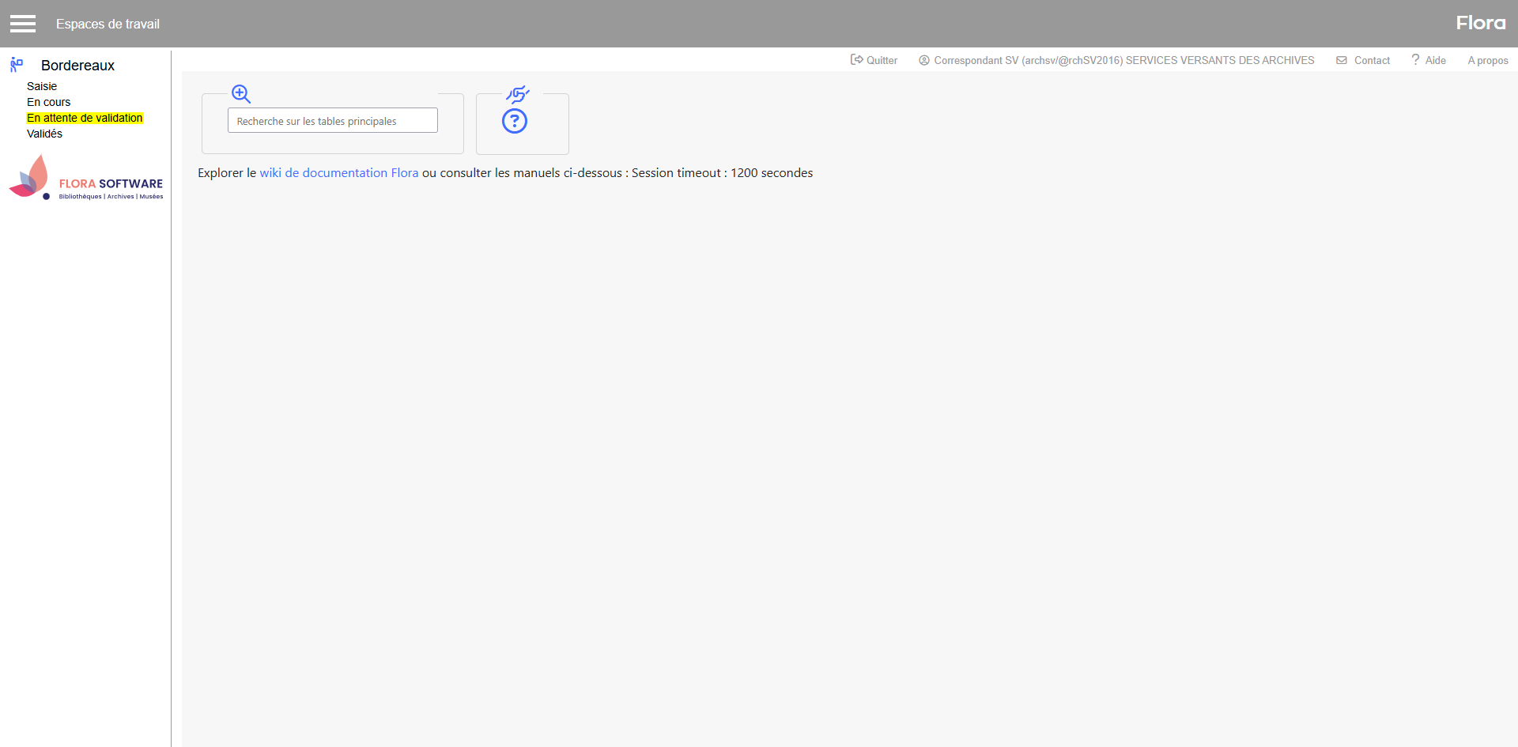Focus the Recherche sur les tables principales field
This screenshot has height=747, width=1518.
point(332,121)
